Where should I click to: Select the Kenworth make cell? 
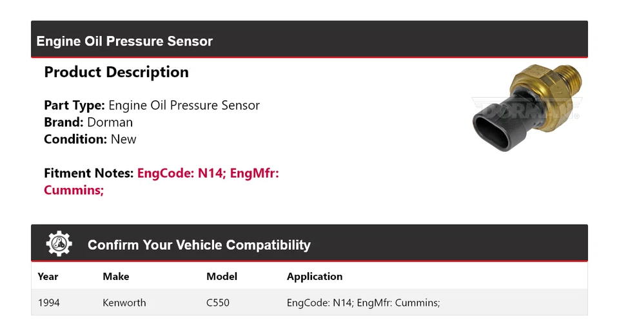pos(124,303)
